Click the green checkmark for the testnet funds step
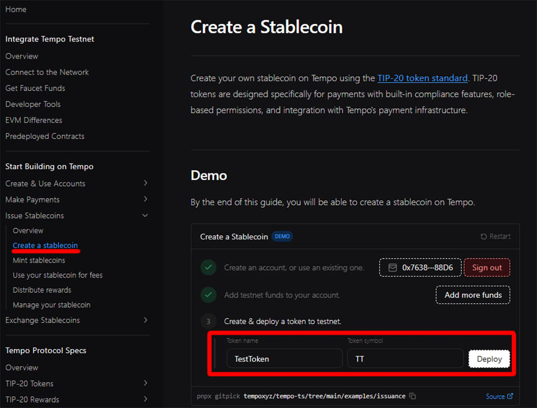This screenshot has height=408, width=537. [208, 295]
